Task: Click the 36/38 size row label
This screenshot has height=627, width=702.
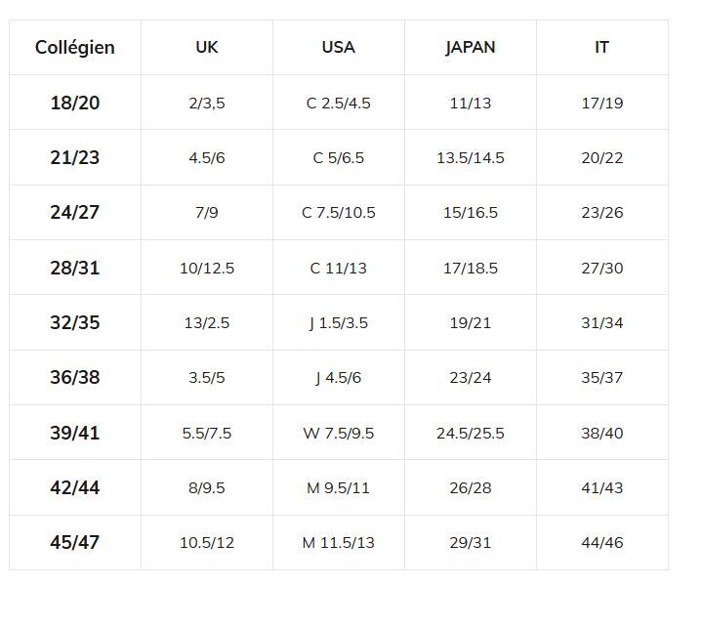Action: (75, 377)
